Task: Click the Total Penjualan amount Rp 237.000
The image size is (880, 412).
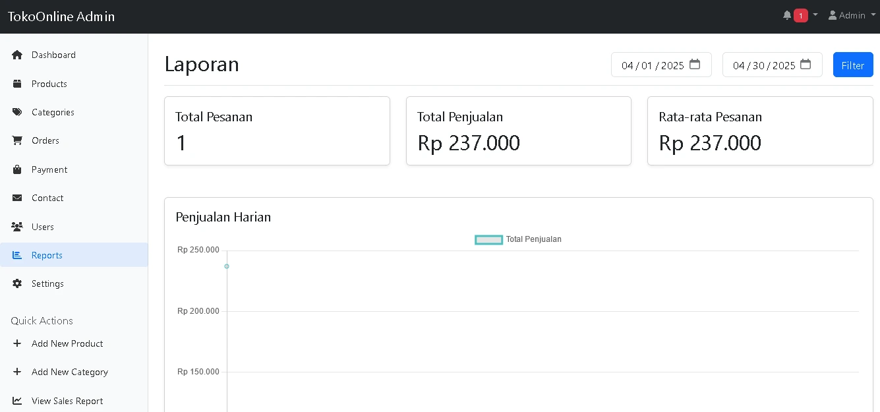Action: point(469,143)
